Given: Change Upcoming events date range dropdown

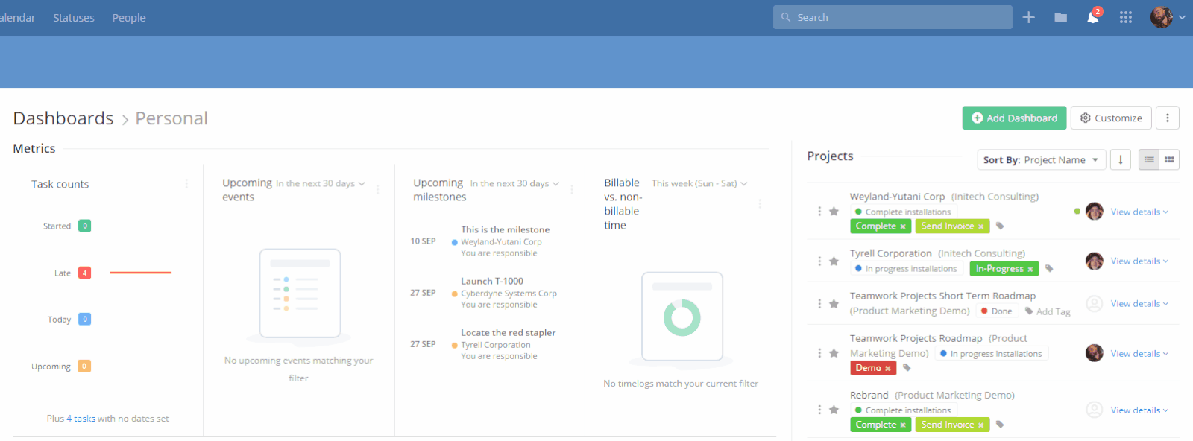Looking at the screenshot, I should point(321,183).
